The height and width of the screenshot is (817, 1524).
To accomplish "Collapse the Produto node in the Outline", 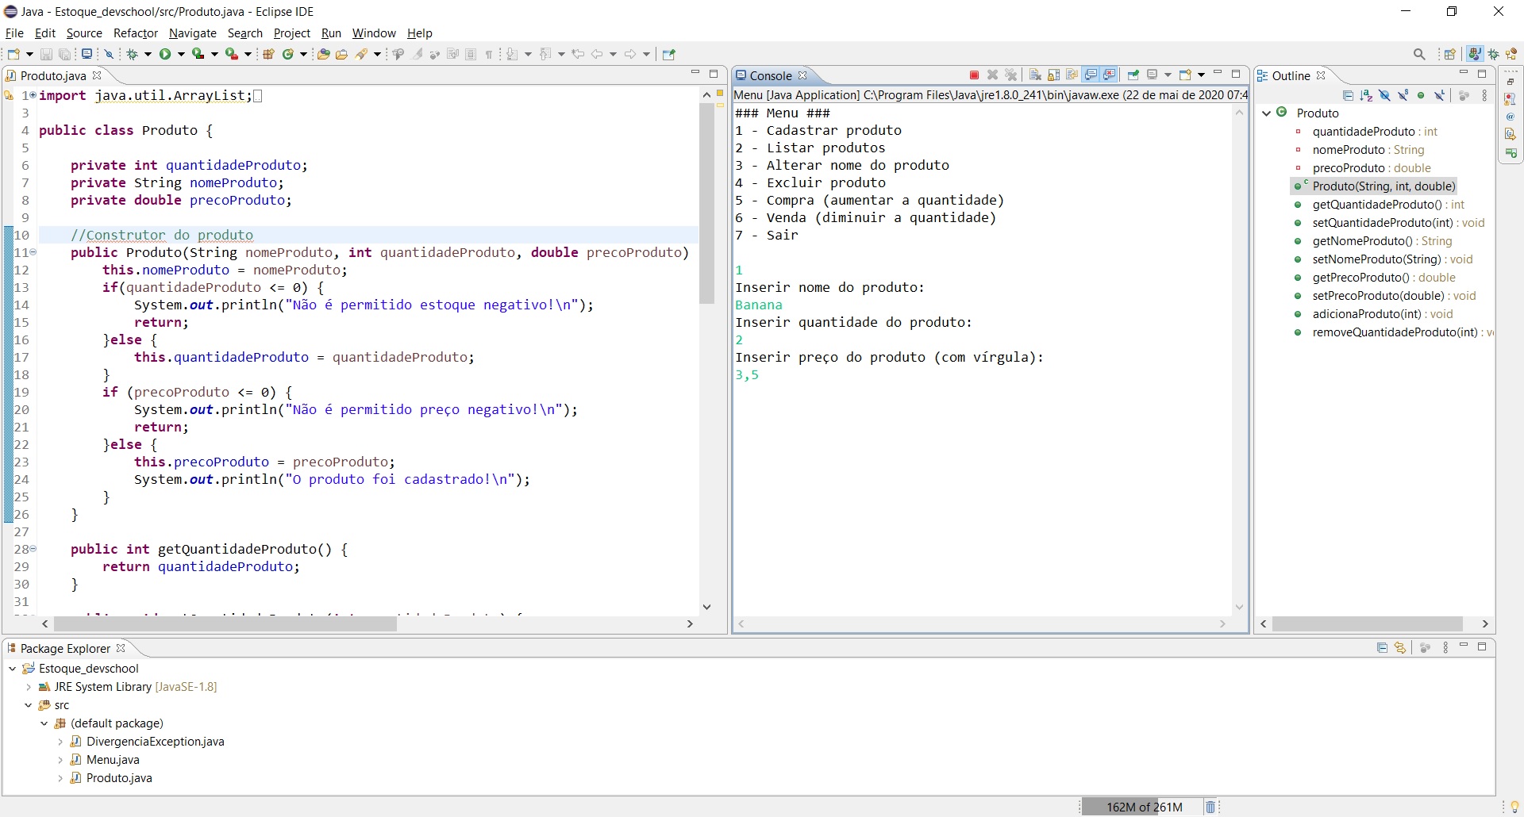I will click(1264, 113).
